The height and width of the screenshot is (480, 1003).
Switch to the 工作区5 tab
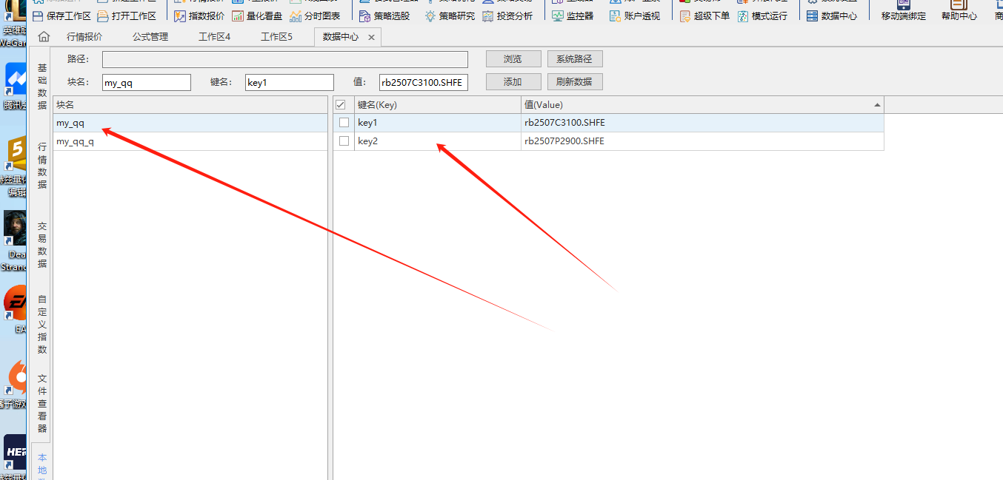pyautogui.click(x=276, y=37)
